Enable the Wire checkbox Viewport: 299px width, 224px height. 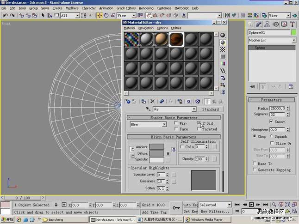[176, 123]
